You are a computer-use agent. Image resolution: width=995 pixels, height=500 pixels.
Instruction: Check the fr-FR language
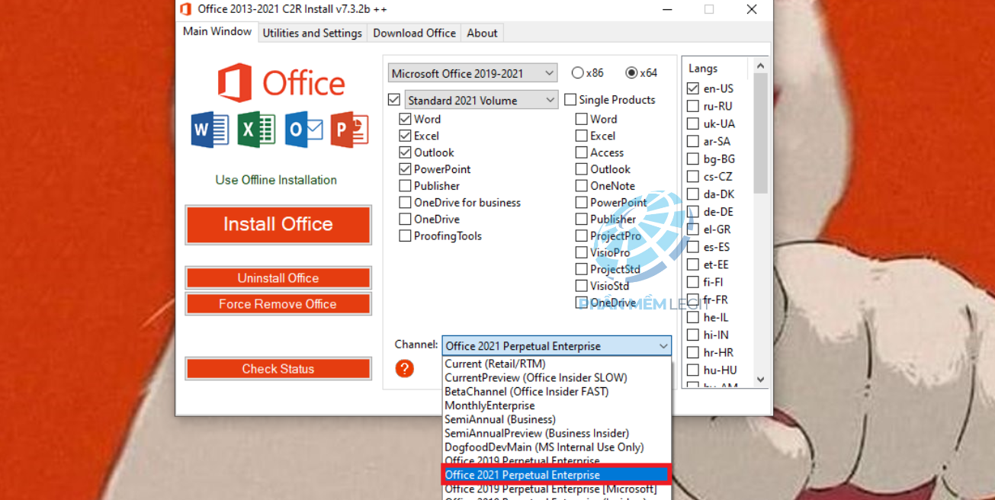(x=693, y=300)
